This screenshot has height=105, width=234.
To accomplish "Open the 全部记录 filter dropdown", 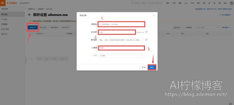I will [178, 28].
